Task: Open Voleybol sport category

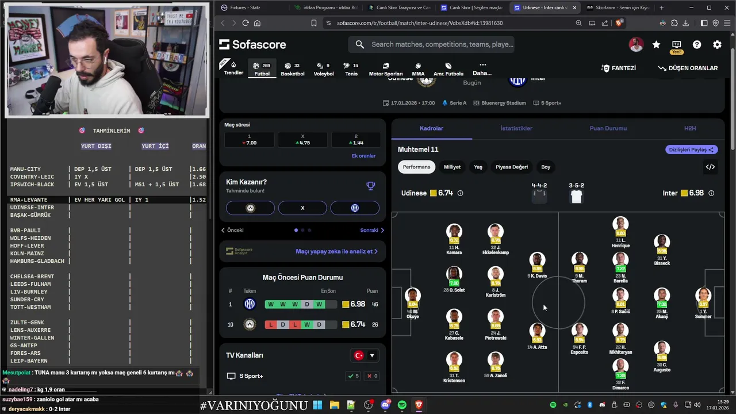Action: click(323, 69)
